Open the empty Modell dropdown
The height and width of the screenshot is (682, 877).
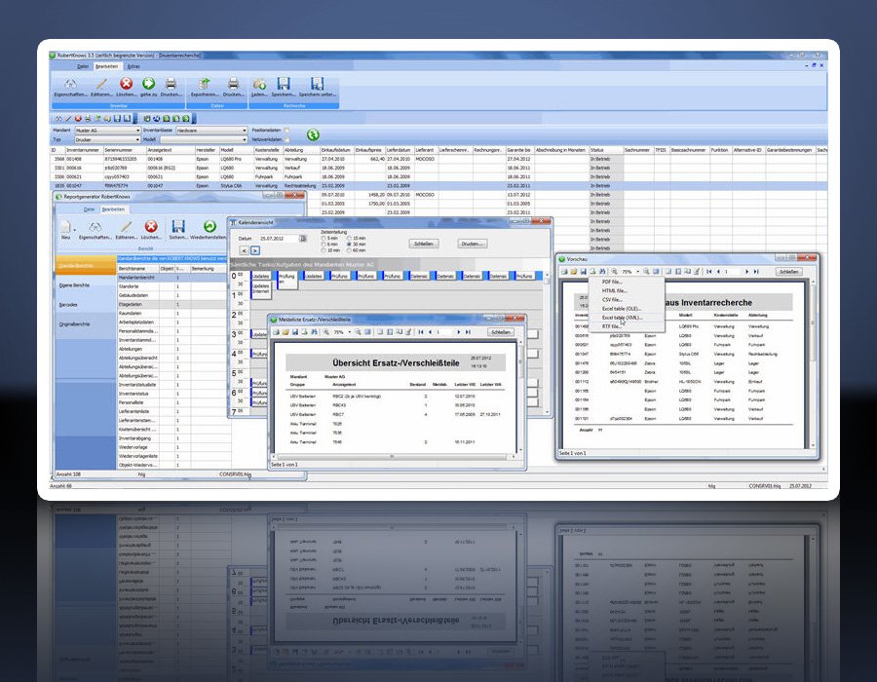(204, 139)
